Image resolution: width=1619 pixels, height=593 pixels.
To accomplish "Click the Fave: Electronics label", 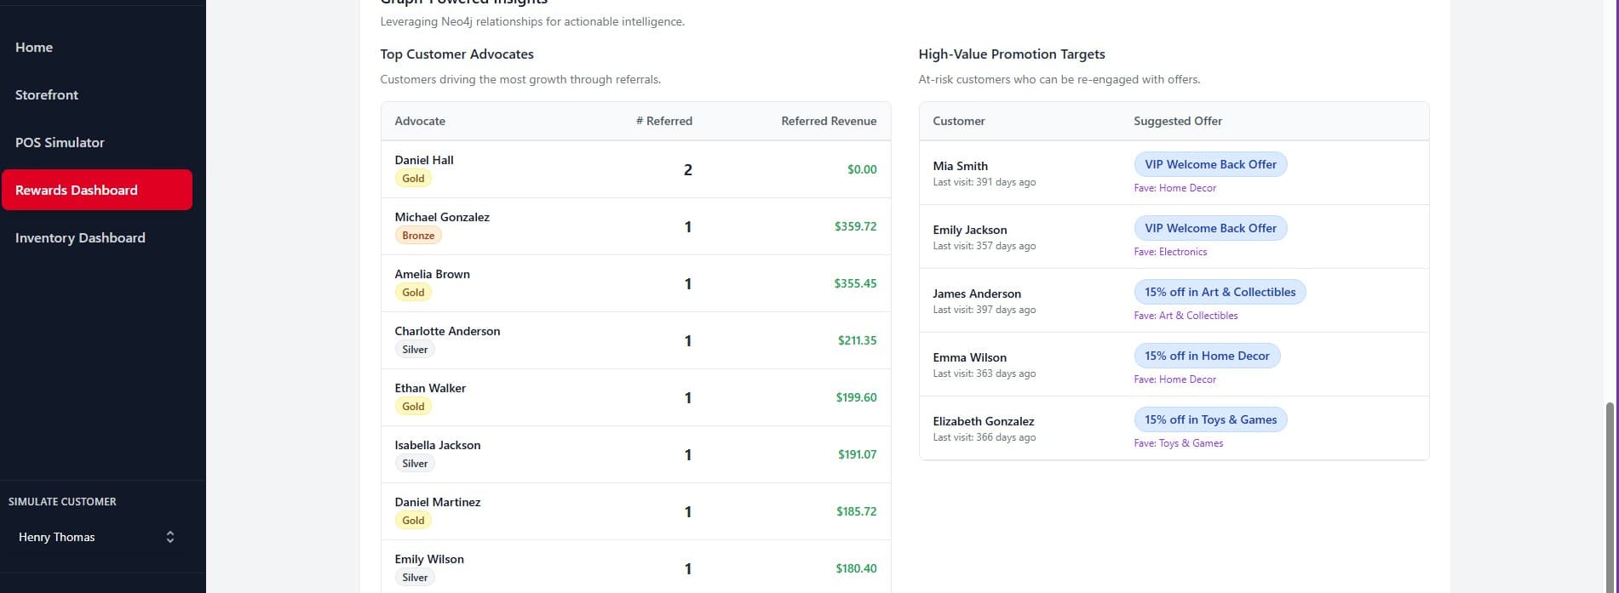I will point(1170,252).
